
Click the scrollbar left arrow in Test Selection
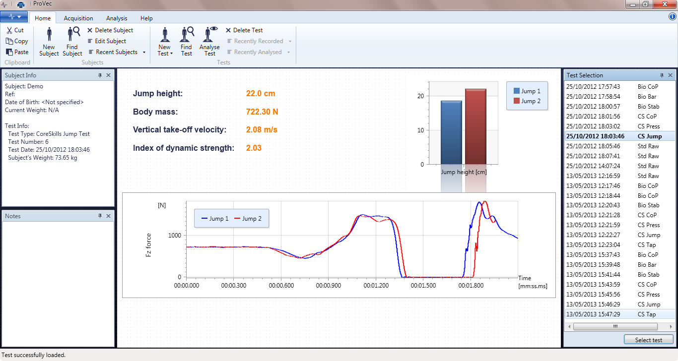click(x=569, y=327)
